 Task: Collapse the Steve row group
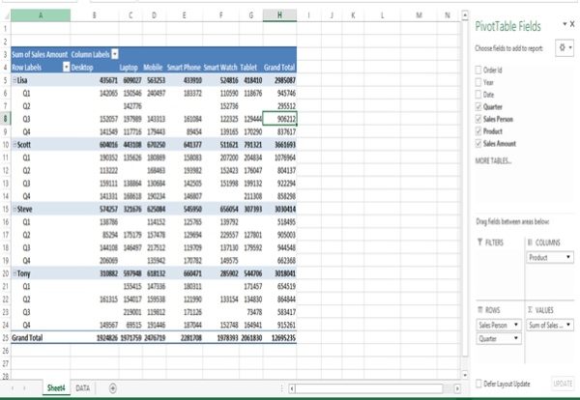[13, 205]
